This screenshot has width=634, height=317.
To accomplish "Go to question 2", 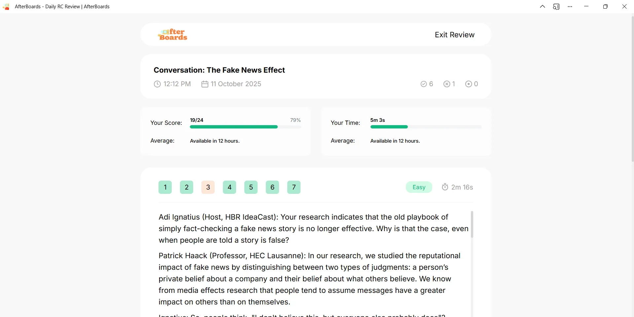I will click(x=187, y=187).
